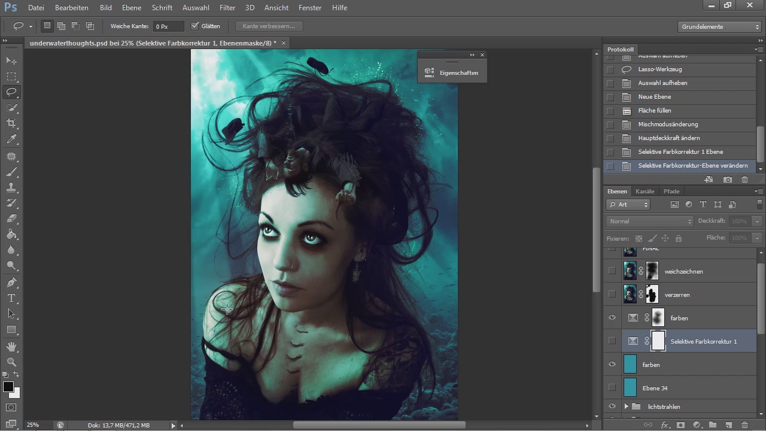766x431 pixels.
Task: Select the Brush tool
Action: pos(11,172)
